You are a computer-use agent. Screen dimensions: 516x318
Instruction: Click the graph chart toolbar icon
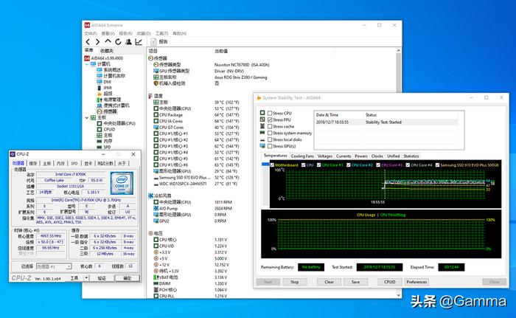pos(138,41)
